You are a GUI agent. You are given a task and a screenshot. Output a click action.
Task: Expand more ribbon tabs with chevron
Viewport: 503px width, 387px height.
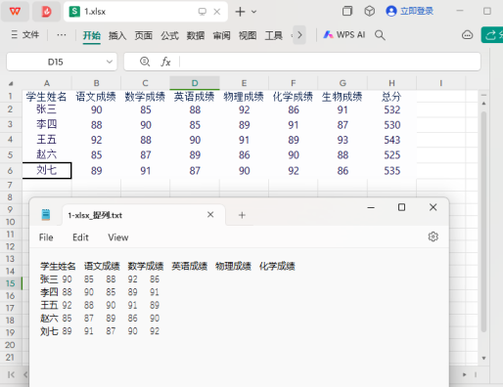coord(299,35)
